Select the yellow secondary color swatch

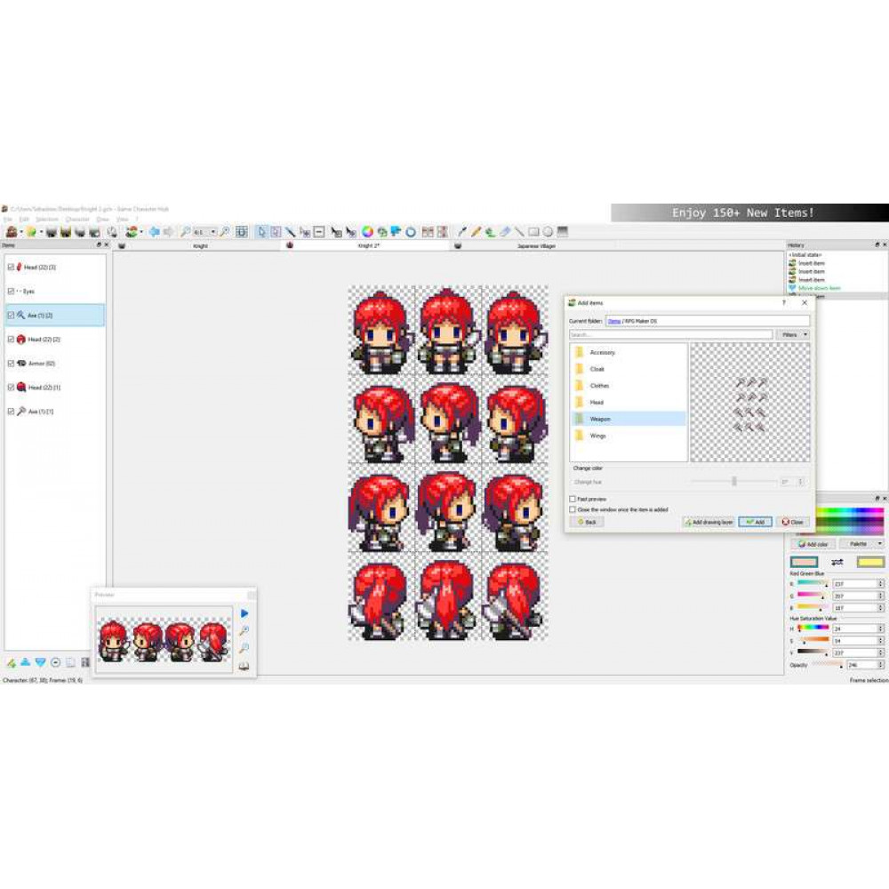[869, 562]
